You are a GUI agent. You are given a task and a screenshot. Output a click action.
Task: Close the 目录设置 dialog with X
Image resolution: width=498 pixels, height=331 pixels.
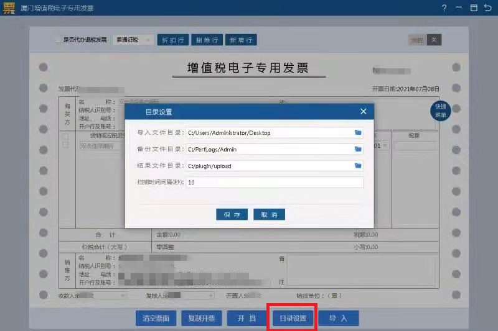click(x=364, y=112)
